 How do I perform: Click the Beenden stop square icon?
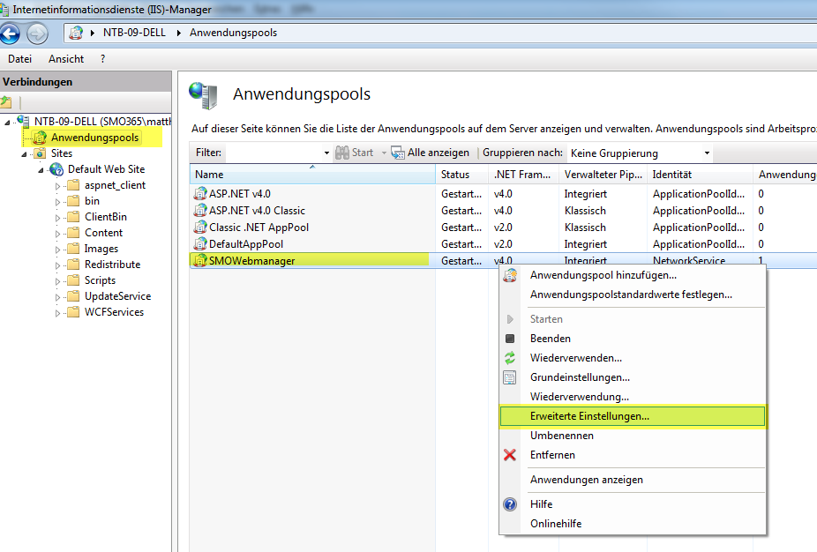tap(510, 339)
